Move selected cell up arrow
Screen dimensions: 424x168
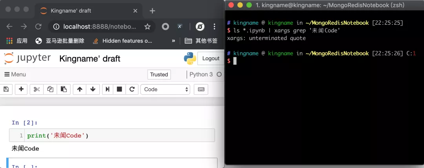pos(80,89)
